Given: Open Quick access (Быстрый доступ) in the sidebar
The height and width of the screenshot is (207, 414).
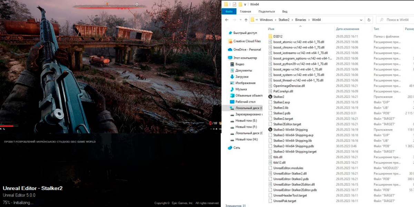Looking at the screenshot, I should click(243, 33).
